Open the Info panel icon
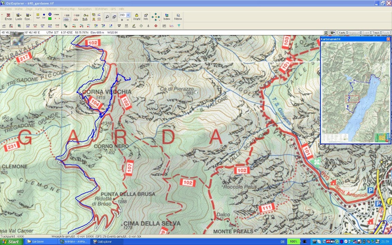 pos(146,17)
